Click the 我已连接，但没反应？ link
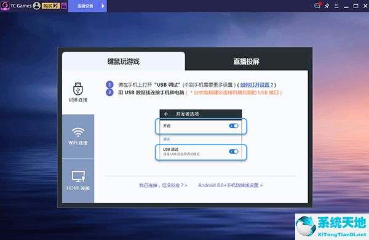This screenshot has width=369, height=240. coord(163,185)
